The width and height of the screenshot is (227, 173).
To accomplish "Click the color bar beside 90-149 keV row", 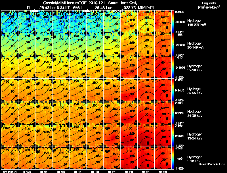I will click(173, 45).
